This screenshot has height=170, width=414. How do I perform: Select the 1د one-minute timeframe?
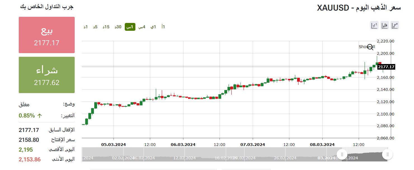click(86, 27)
